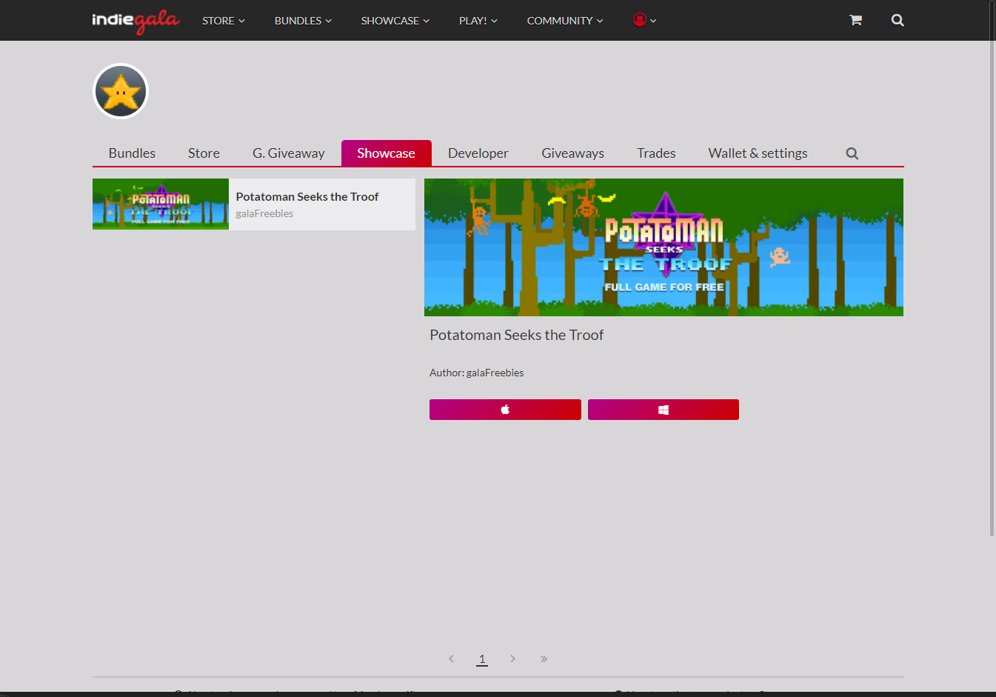Viewport: 996px width, 697px height.
Task: Open the Wallet & settings tab
Action: tap(758, 153)
